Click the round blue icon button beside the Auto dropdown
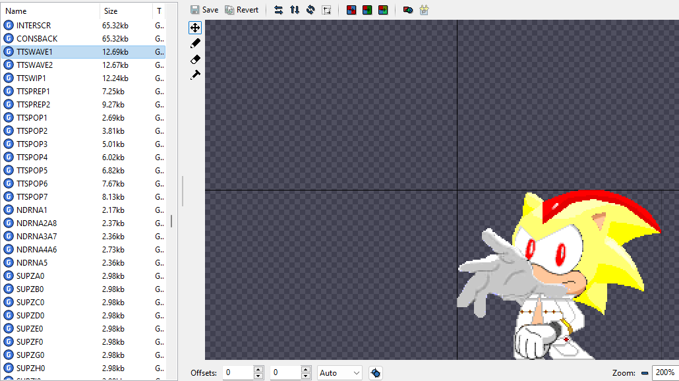This screenshot has width=679, height=381. [376, 373]
